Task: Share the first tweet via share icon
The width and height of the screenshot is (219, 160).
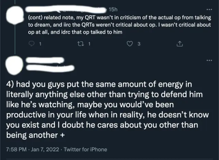Action: click(180, 44)
